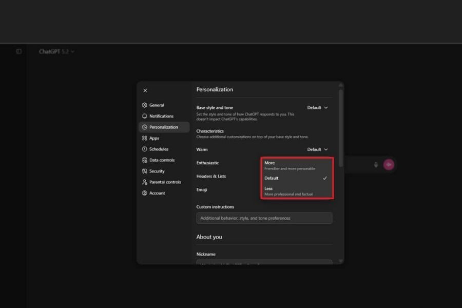Screen dimensions: 462x308
Task: Select the Schedules clock icon
Action: click(x=145, y=149)
